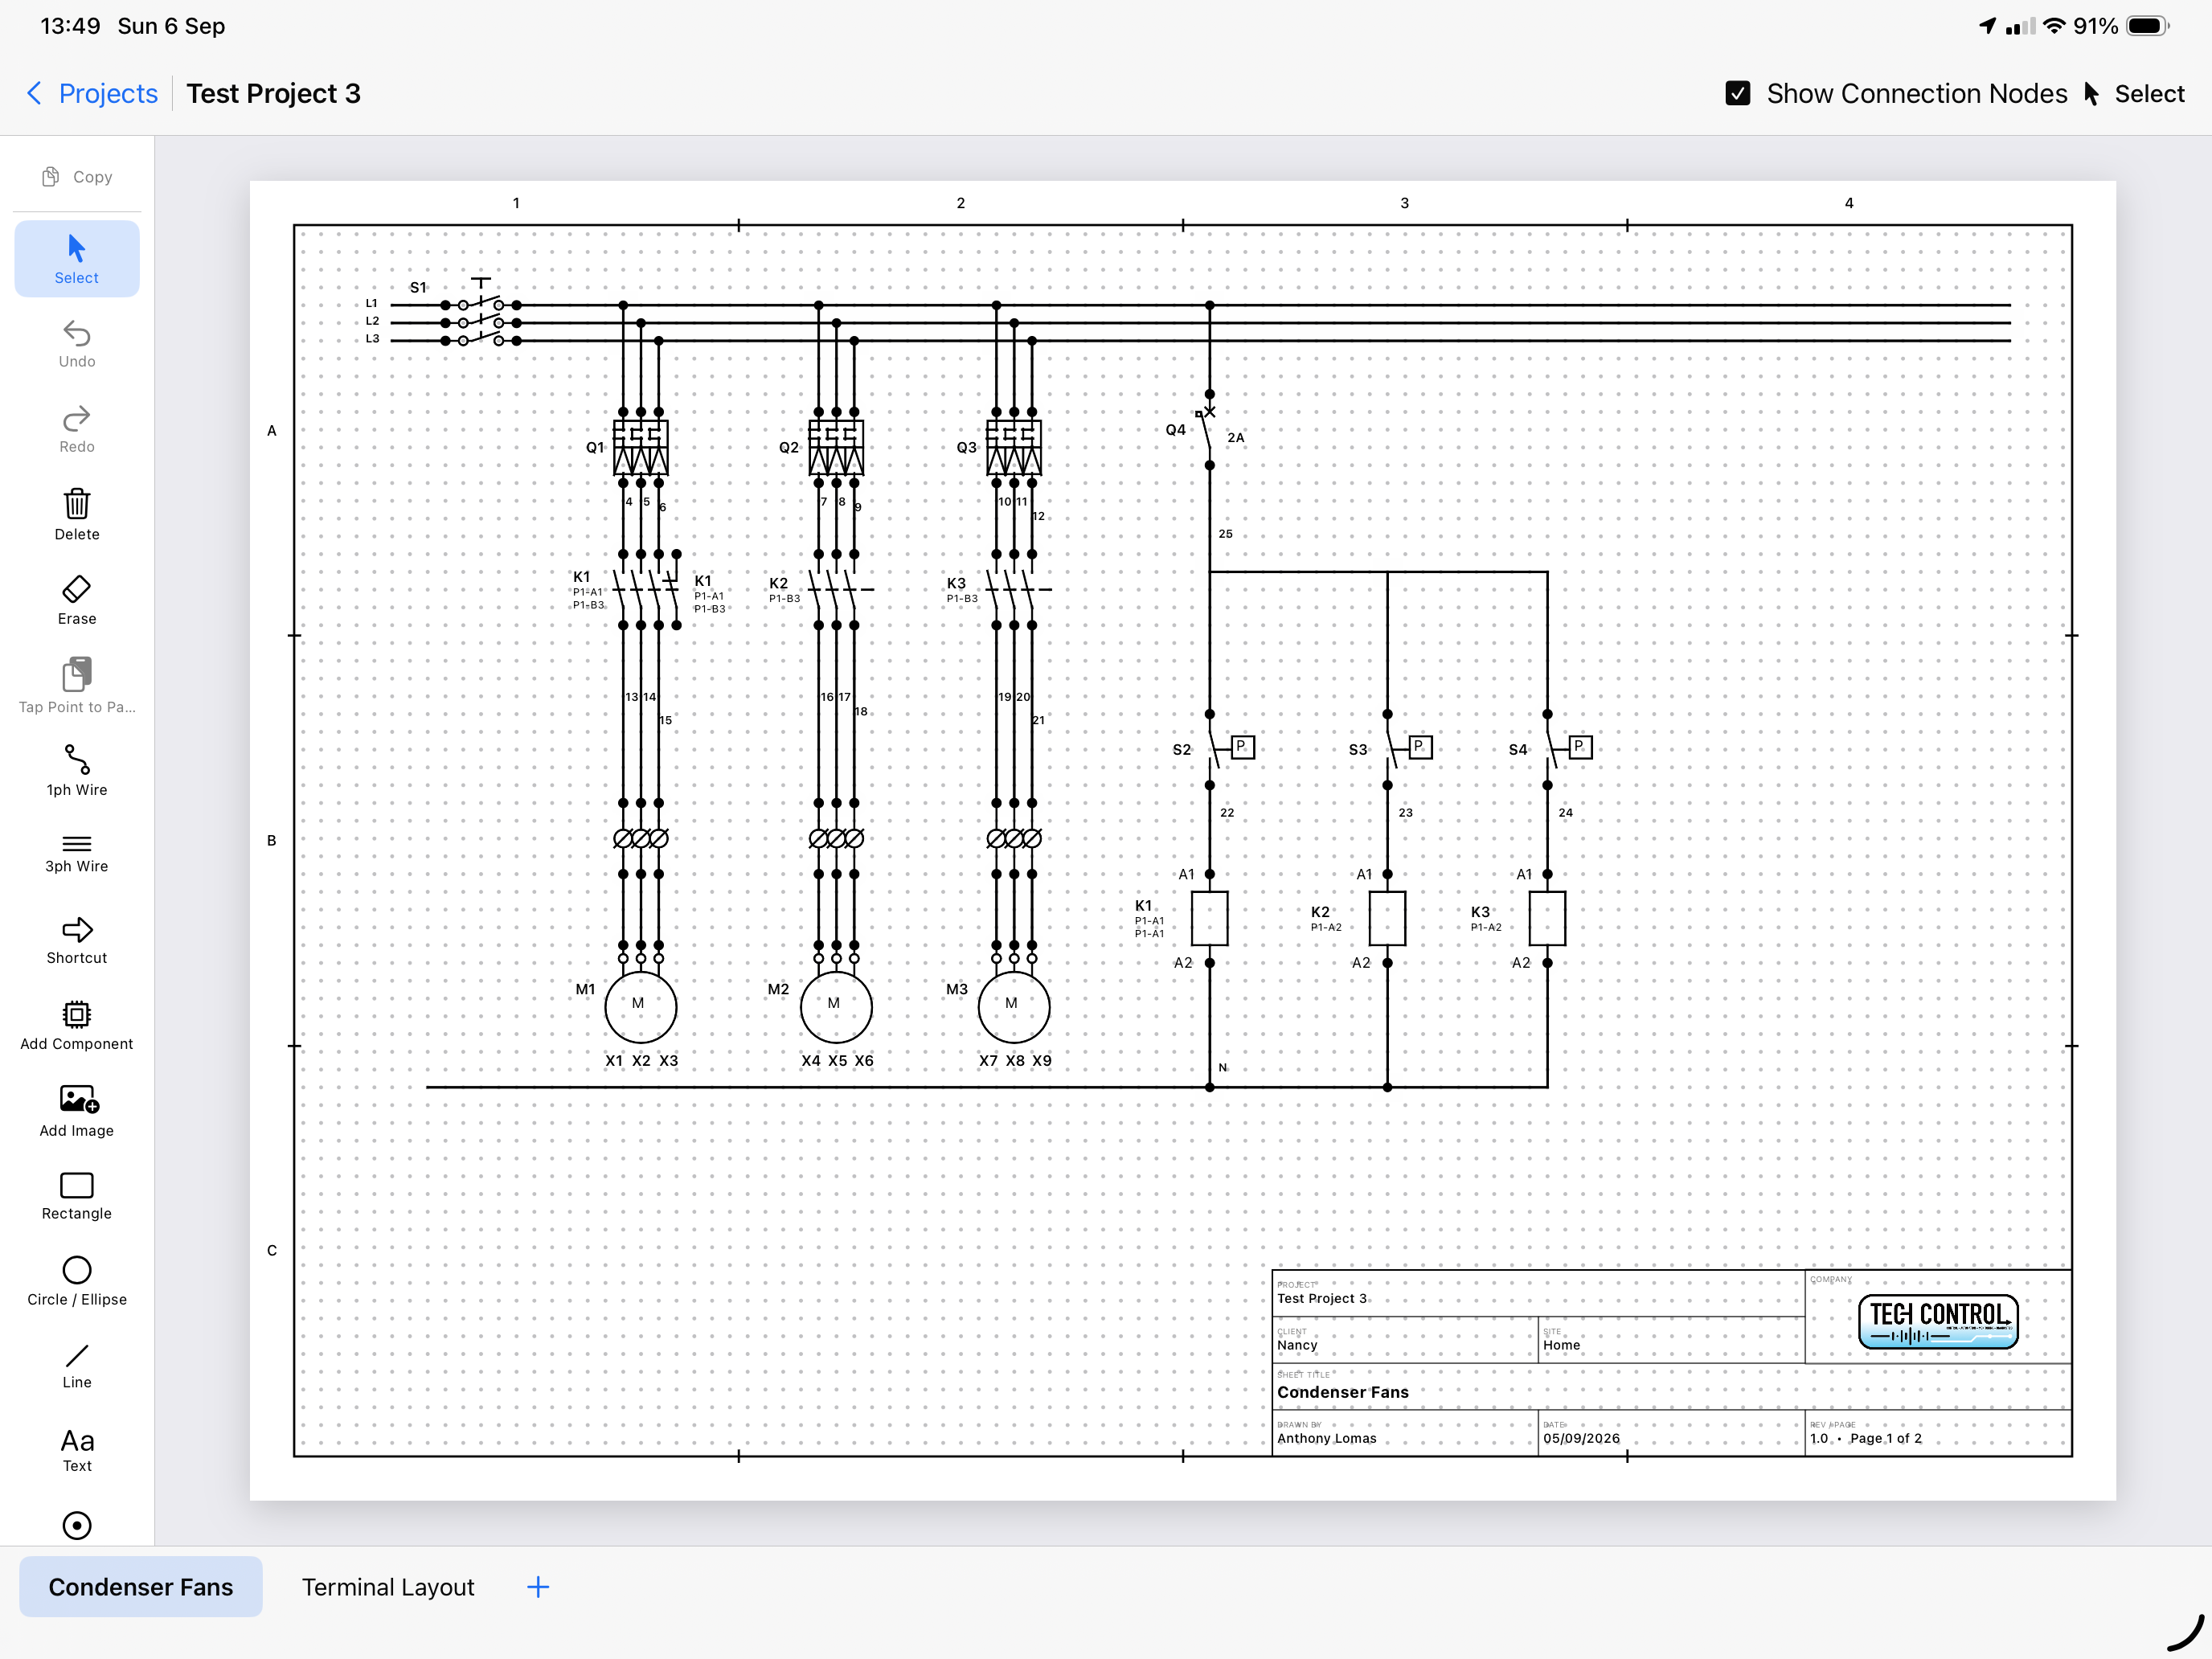Select the Text tool
The width and height of the screenshot is (2212, 1659).
77,1450
